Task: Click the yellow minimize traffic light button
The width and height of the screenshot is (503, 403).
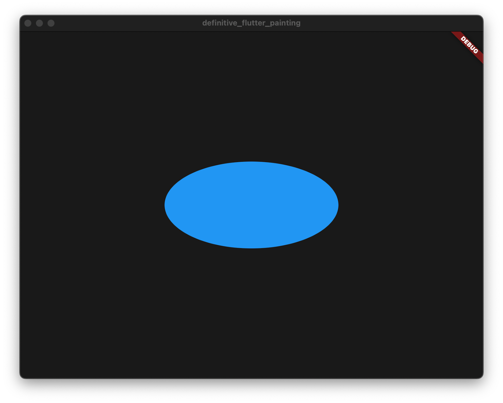Action: 39,22
